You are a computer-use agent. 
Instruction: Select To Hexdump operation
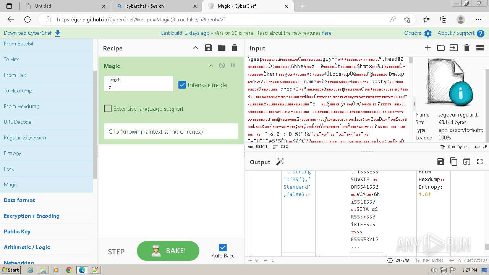click(x=47, y=91)
